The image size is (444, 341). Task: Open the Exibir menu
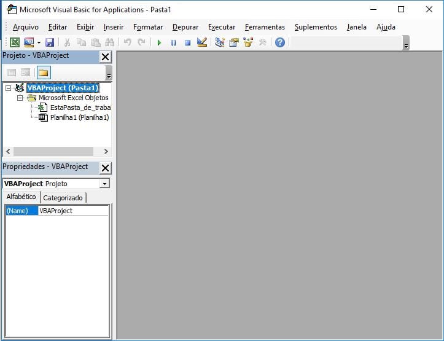(85, 27)
